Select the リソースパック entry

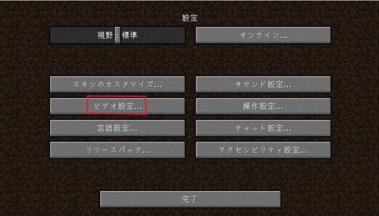point(117,150)
